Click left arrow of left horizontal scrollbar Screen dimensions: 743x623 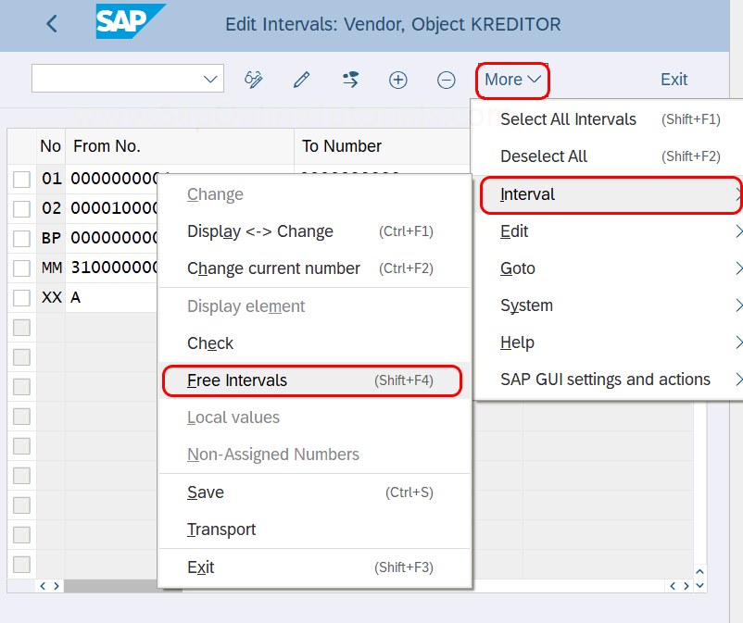(x=43, y=586)
